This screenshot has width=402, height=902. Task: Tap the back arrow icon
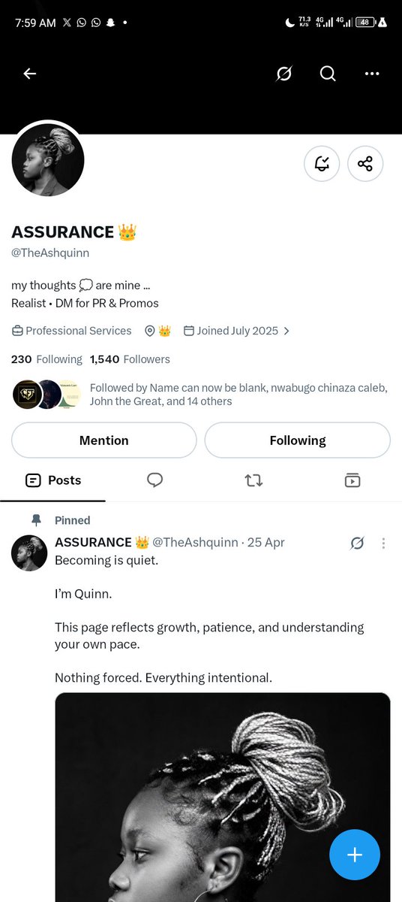coord(30,74)
